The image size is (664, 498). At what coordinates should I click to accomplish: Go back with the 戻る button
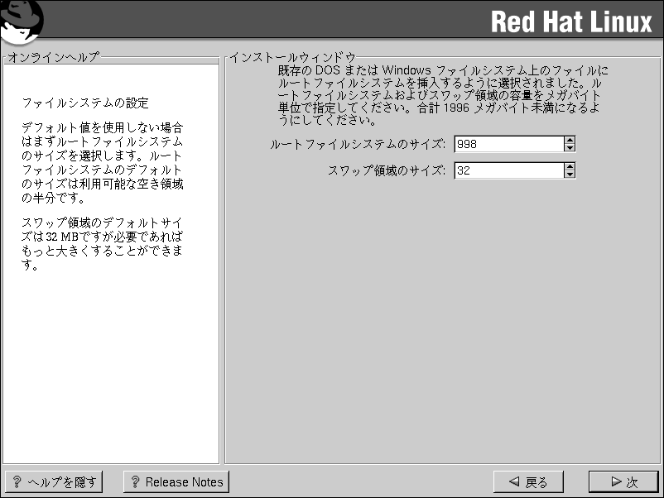(x=528, y=482)
